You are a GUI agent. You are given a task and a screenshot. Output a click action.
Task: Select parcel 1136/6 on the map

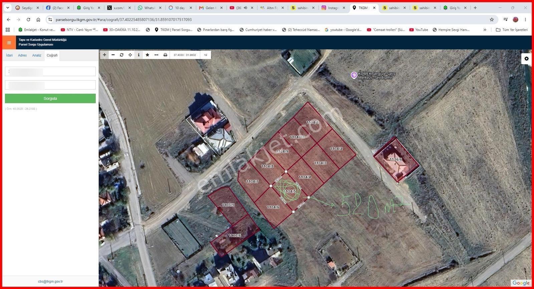(396, 159)
